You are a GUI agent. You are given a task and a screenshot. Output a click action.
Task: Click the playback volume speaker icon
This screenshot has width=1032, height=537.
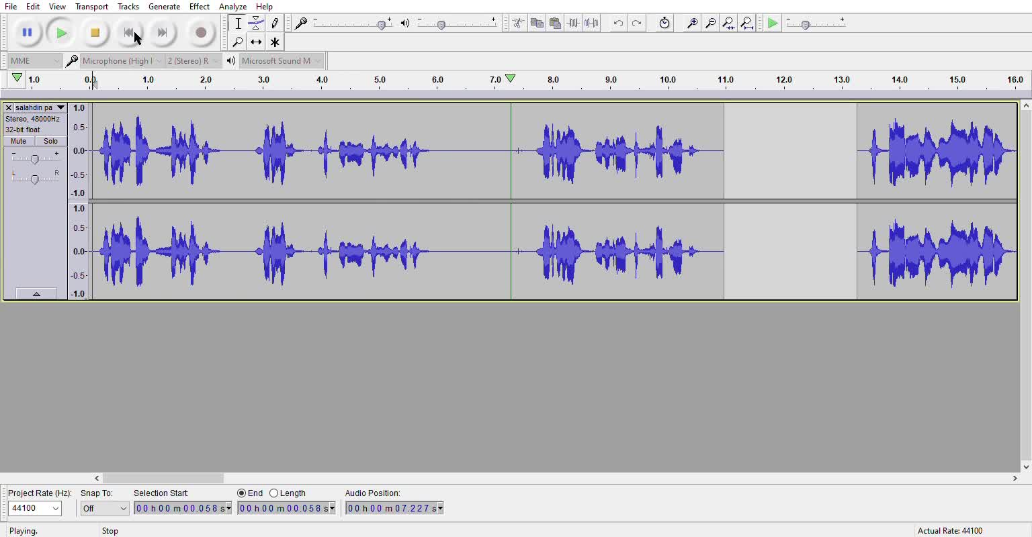405,23
